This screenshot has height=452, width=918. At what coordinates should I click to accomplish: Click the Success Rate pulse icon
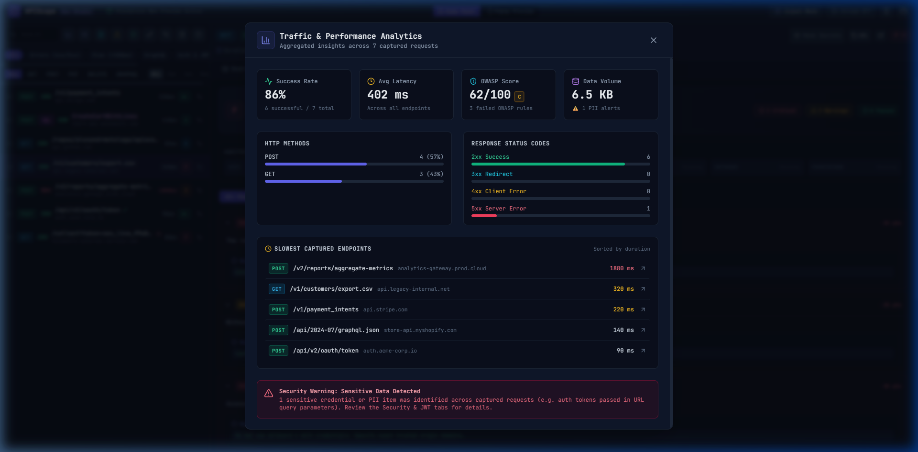tap(269, 81)
